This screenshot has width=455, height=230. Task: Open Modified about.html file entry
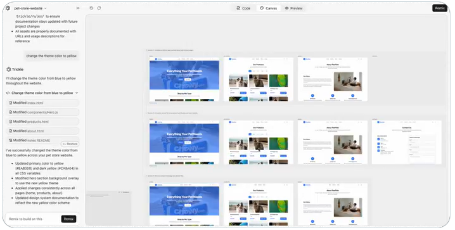(x=42, y=131)
